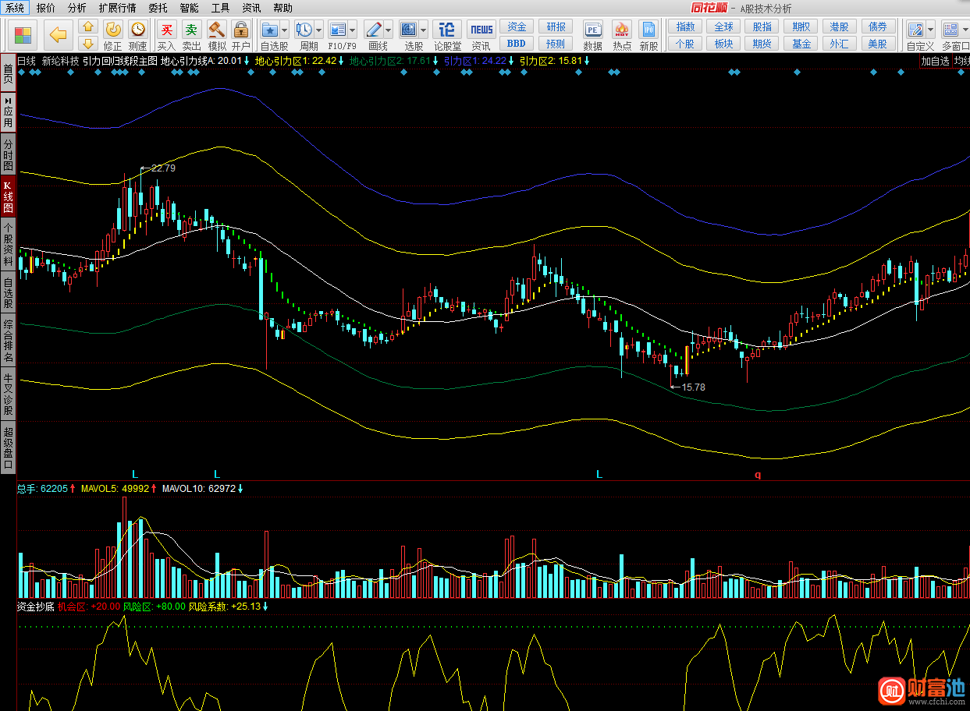
Task: Open the 选股 stock picker icon
Action: point(409,30)
